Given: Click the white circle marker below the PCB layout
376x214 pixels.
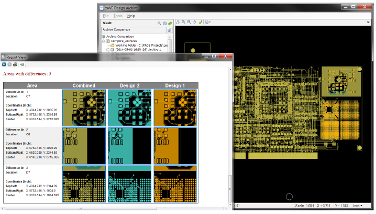Looking at the screenshot, I should click(289, 197).
